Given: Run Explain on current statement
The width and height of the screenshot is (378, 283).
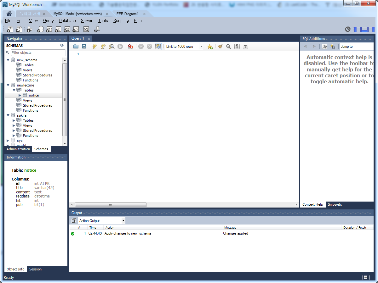Looking at the screenshot, I should point(112,47).
